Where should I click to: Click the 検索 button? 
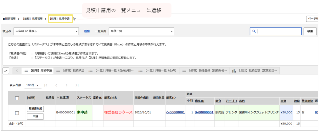click(310, 31)
